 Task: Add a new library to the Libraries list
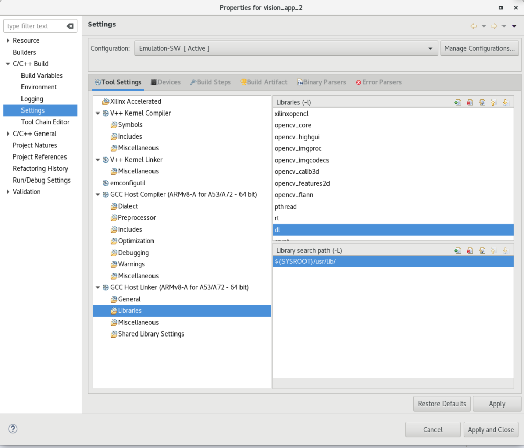coord(457,102)
